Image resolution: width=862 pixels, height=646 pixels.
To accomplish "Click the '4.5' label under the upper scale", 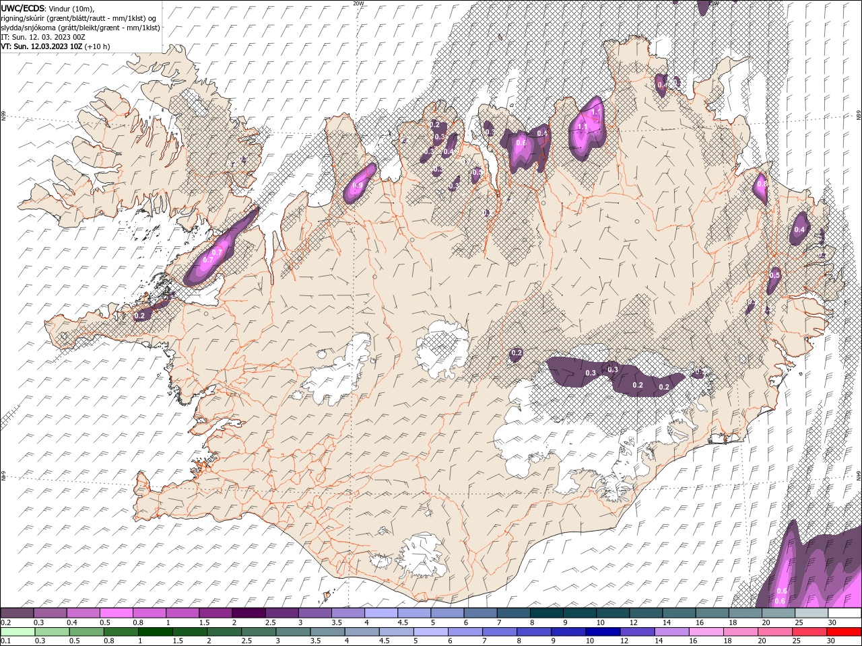I will coord(403,622).
